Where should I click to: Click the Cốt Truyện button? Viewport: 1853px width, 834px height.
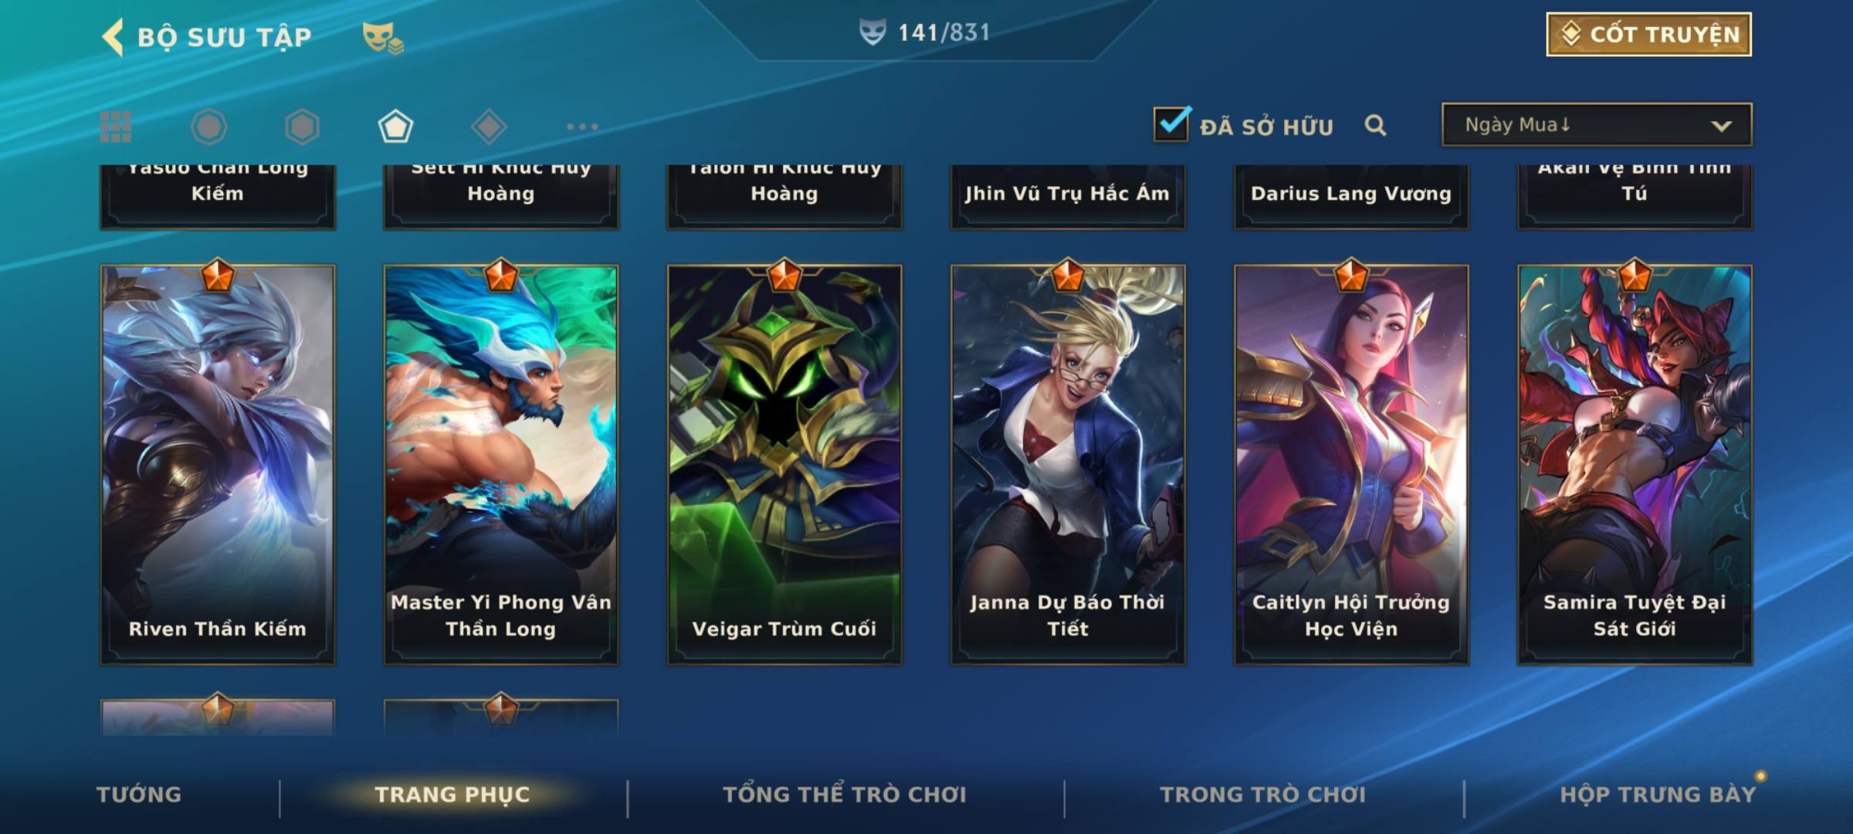click(x=1648, y=34)
